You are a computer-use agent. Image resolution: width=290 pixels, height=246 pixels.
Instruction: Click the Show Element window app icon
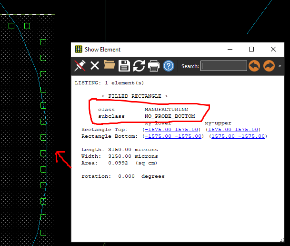tap(79, 50)
